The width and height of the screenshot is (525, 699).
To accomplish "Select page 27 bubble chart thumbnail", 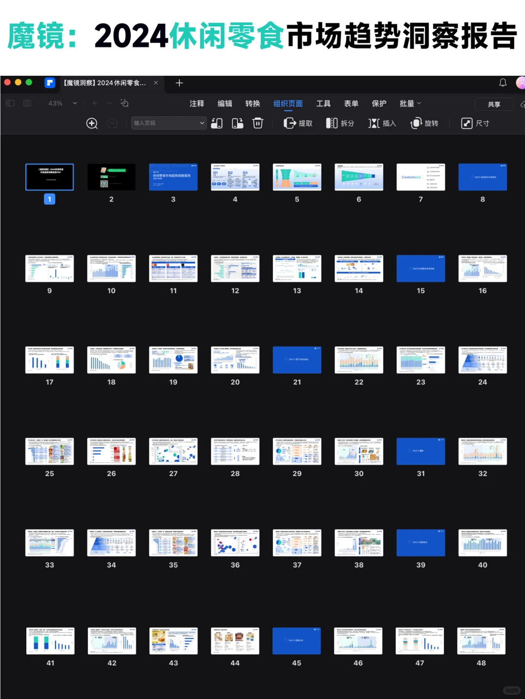I will point(173,451).
